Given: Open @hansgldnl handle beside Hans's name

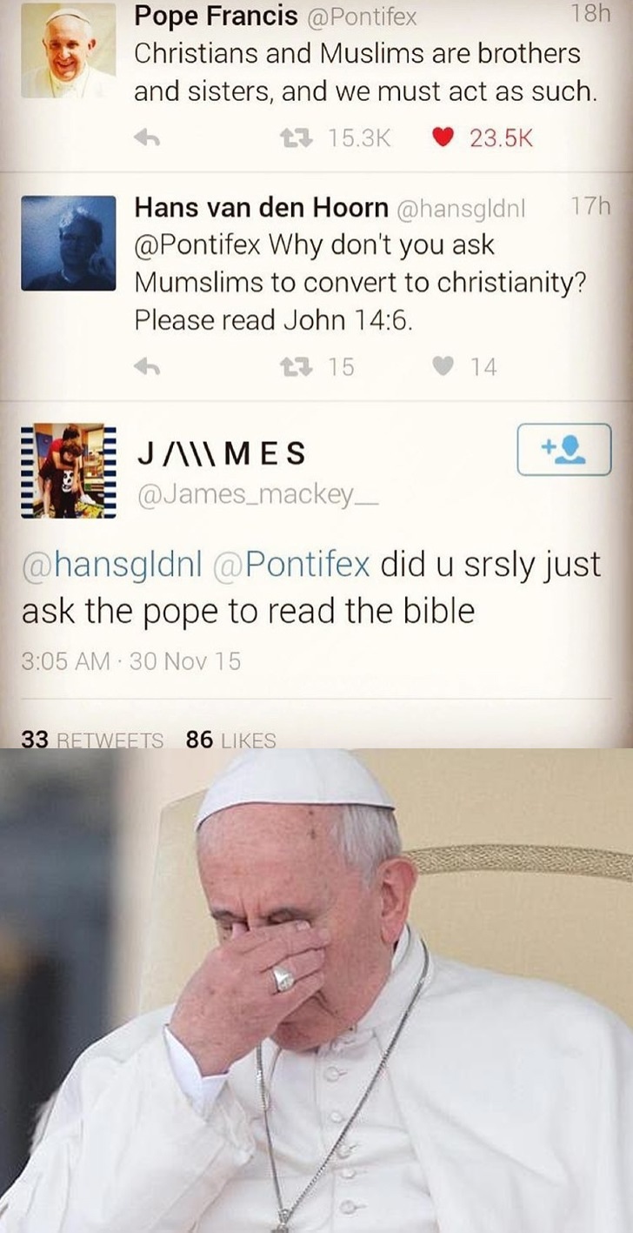Looking at the screenshot, I should (465, 208).
